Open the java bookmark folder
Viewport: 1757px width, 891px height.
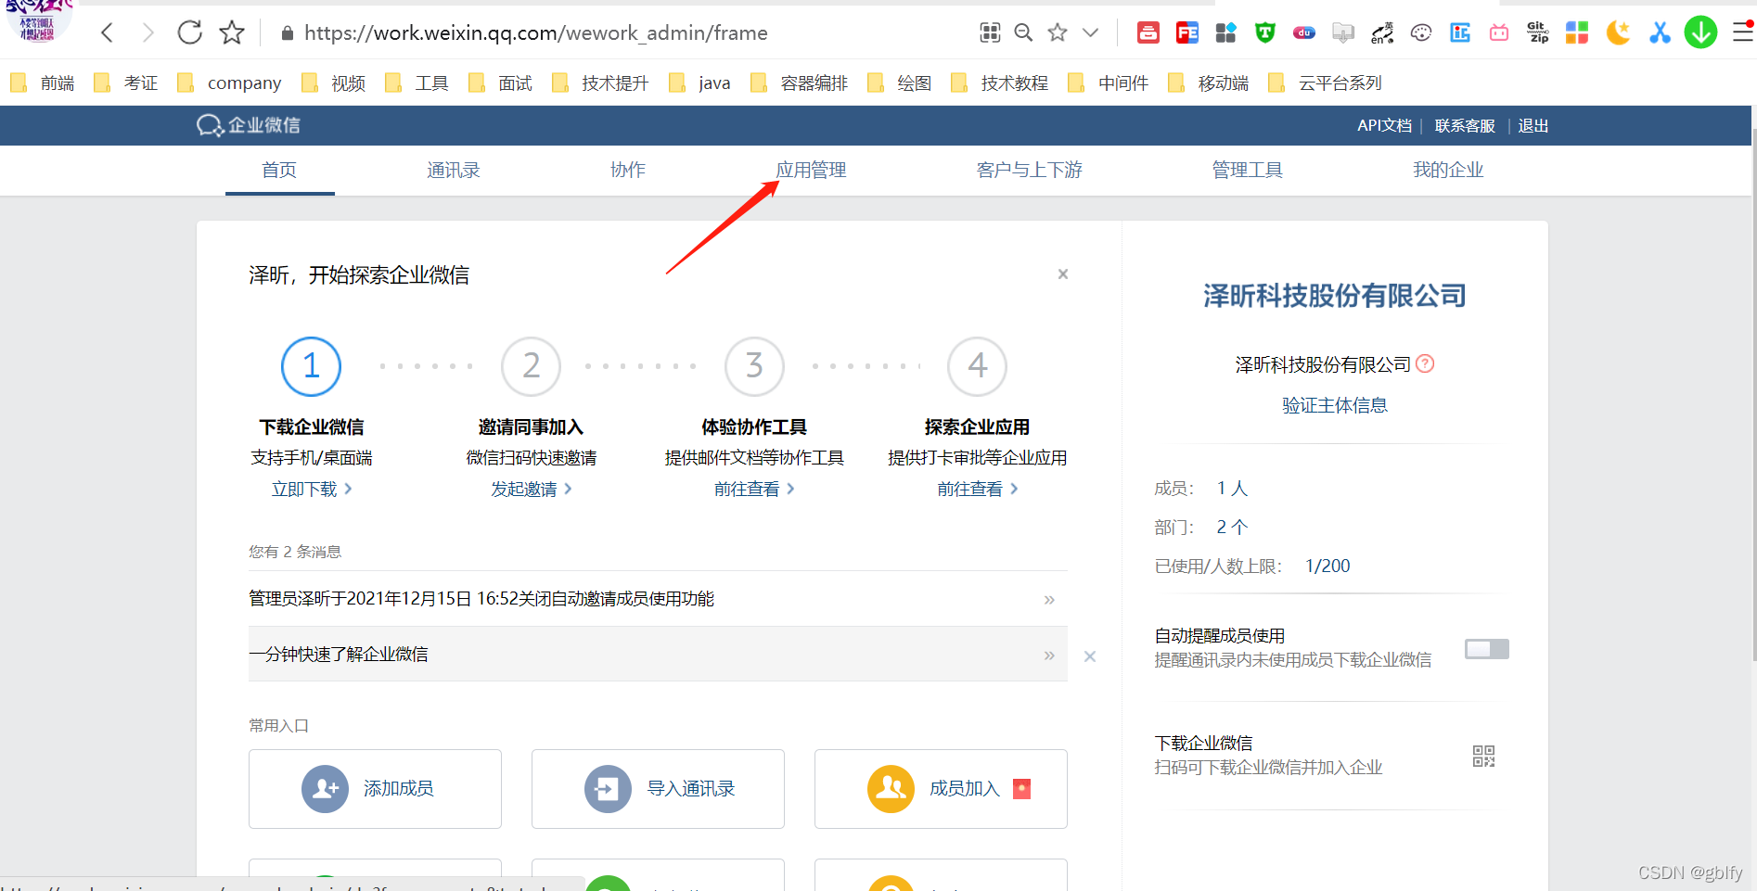pyautogui.click(x=699, y=83)
